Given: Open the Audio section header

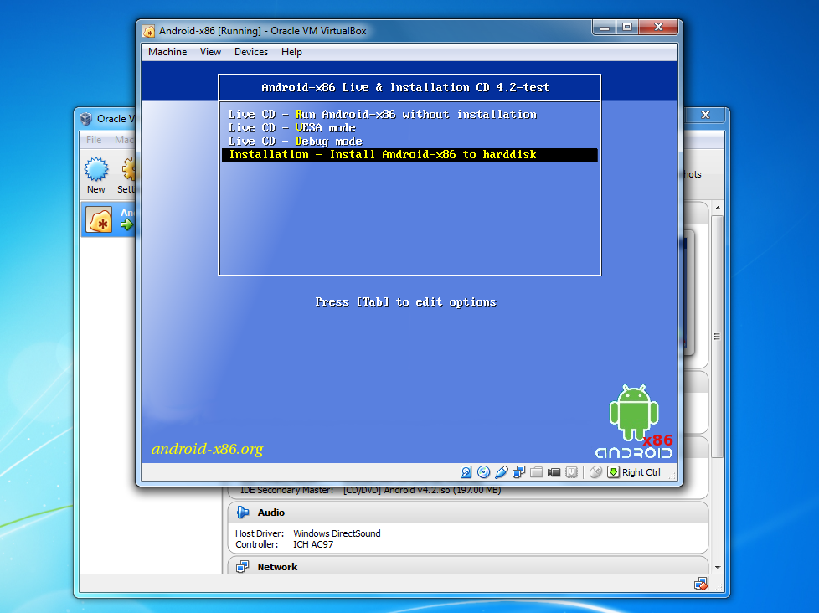Looking at the screenshot, I should tap(468, 513).
